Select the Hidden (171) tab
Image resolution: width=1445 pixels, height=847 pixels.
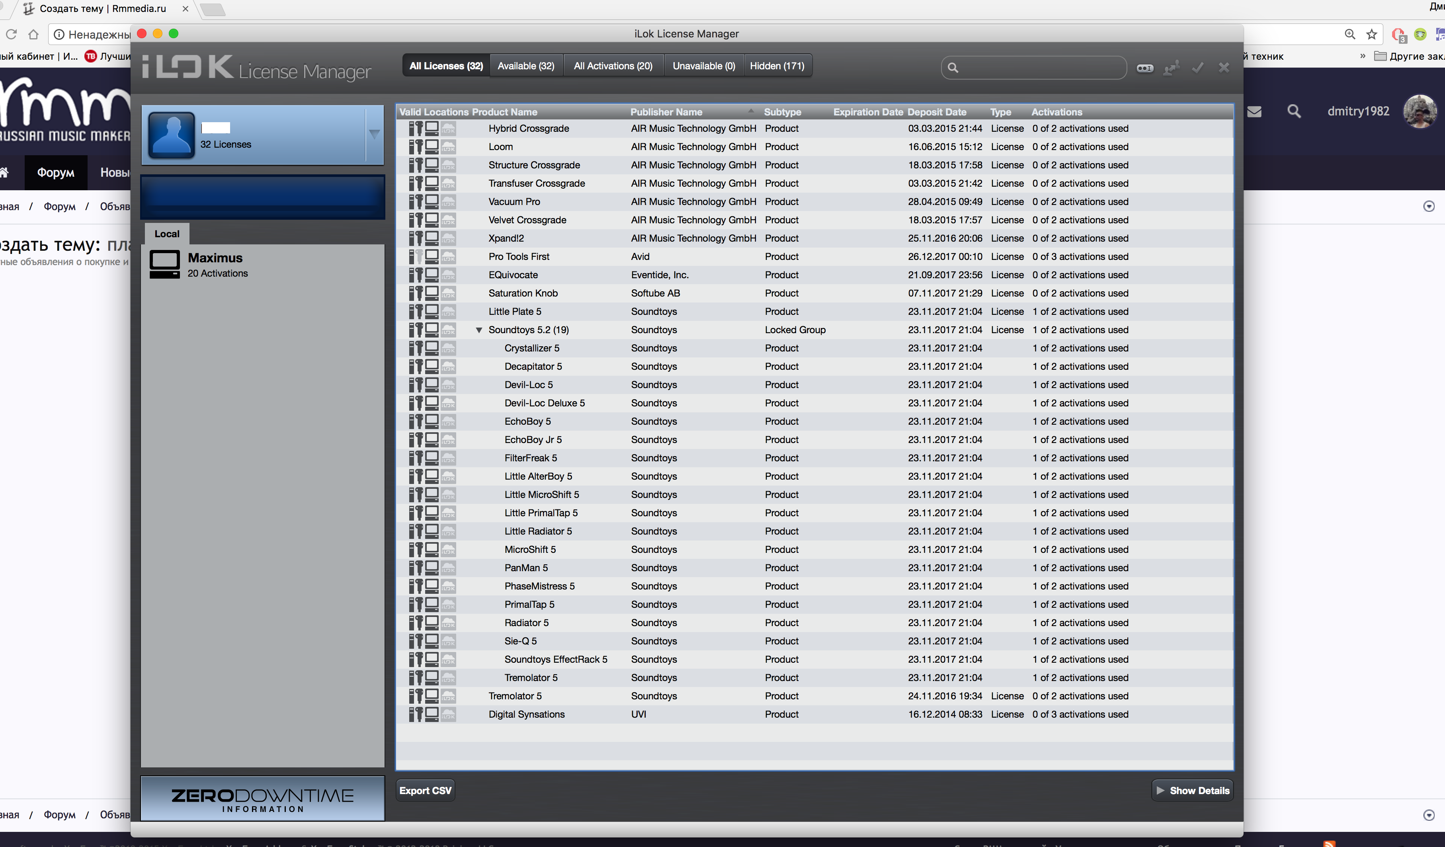click(x=777, y=66)
